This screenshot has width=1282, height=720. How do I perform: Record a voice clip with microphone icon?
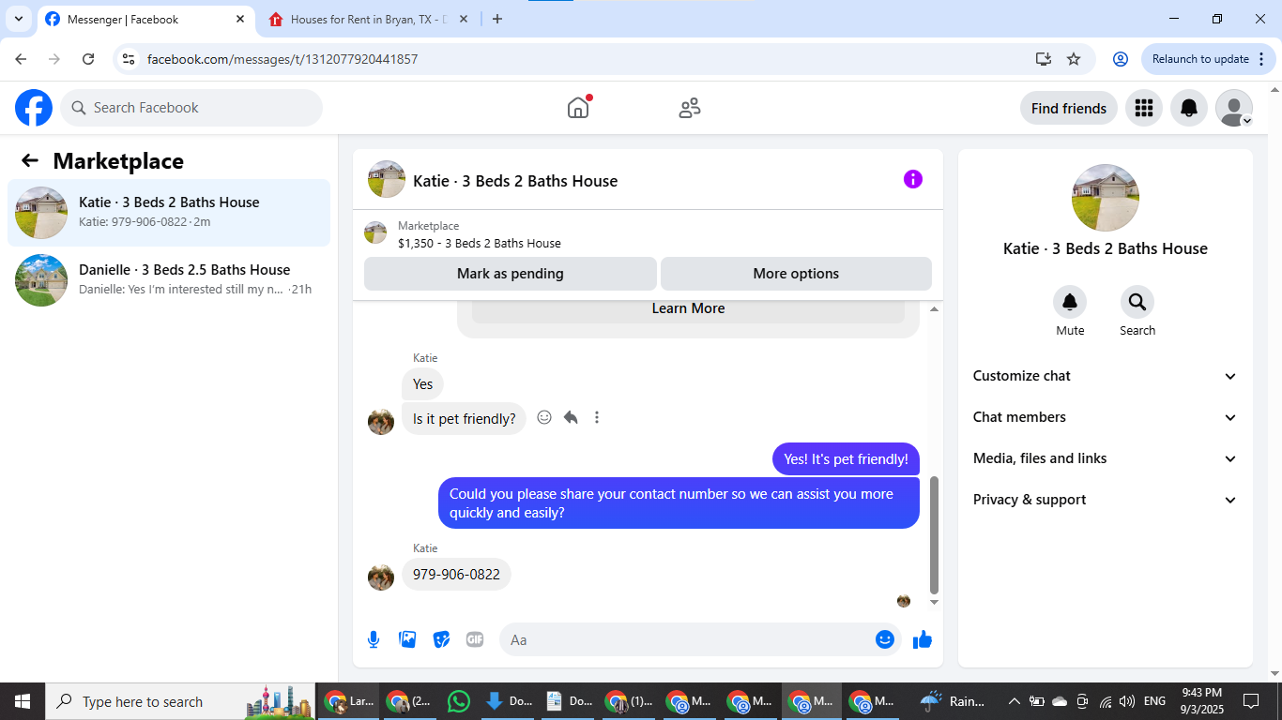click(x=374, y=639)
